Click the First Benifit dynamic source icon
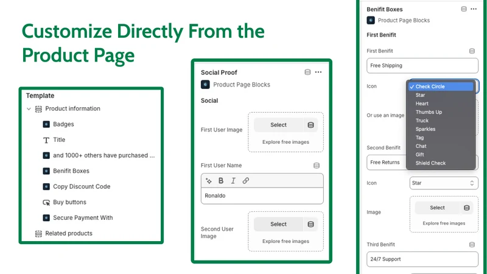The image size is (487, 274). pyautogui.click(x=472, y=51)
